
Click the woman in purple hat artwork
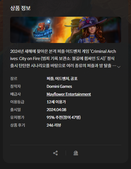click(92, 30)
